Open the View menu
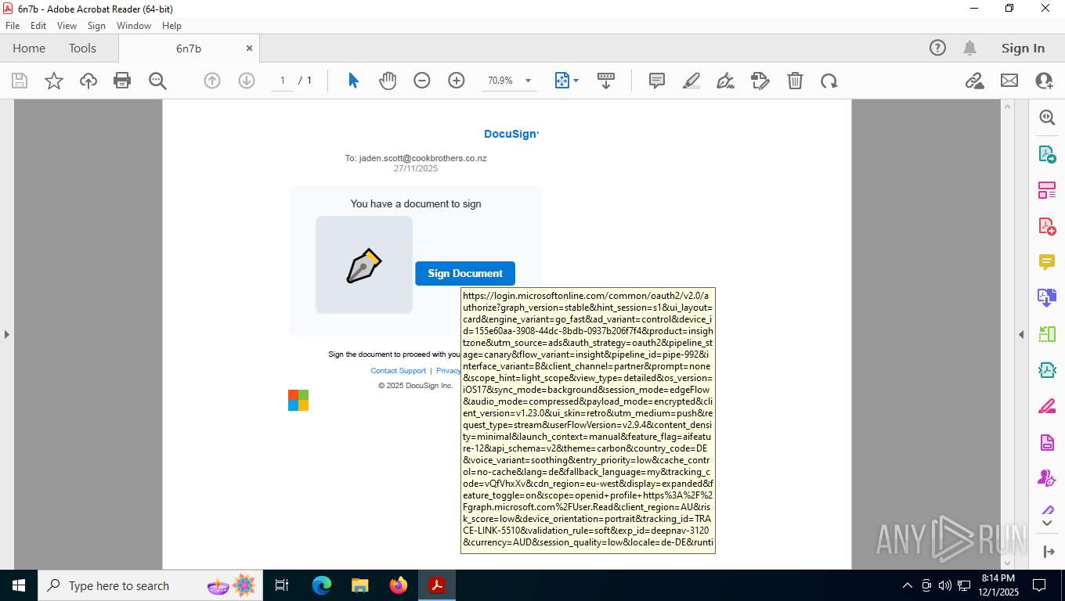 click(67, 26)
